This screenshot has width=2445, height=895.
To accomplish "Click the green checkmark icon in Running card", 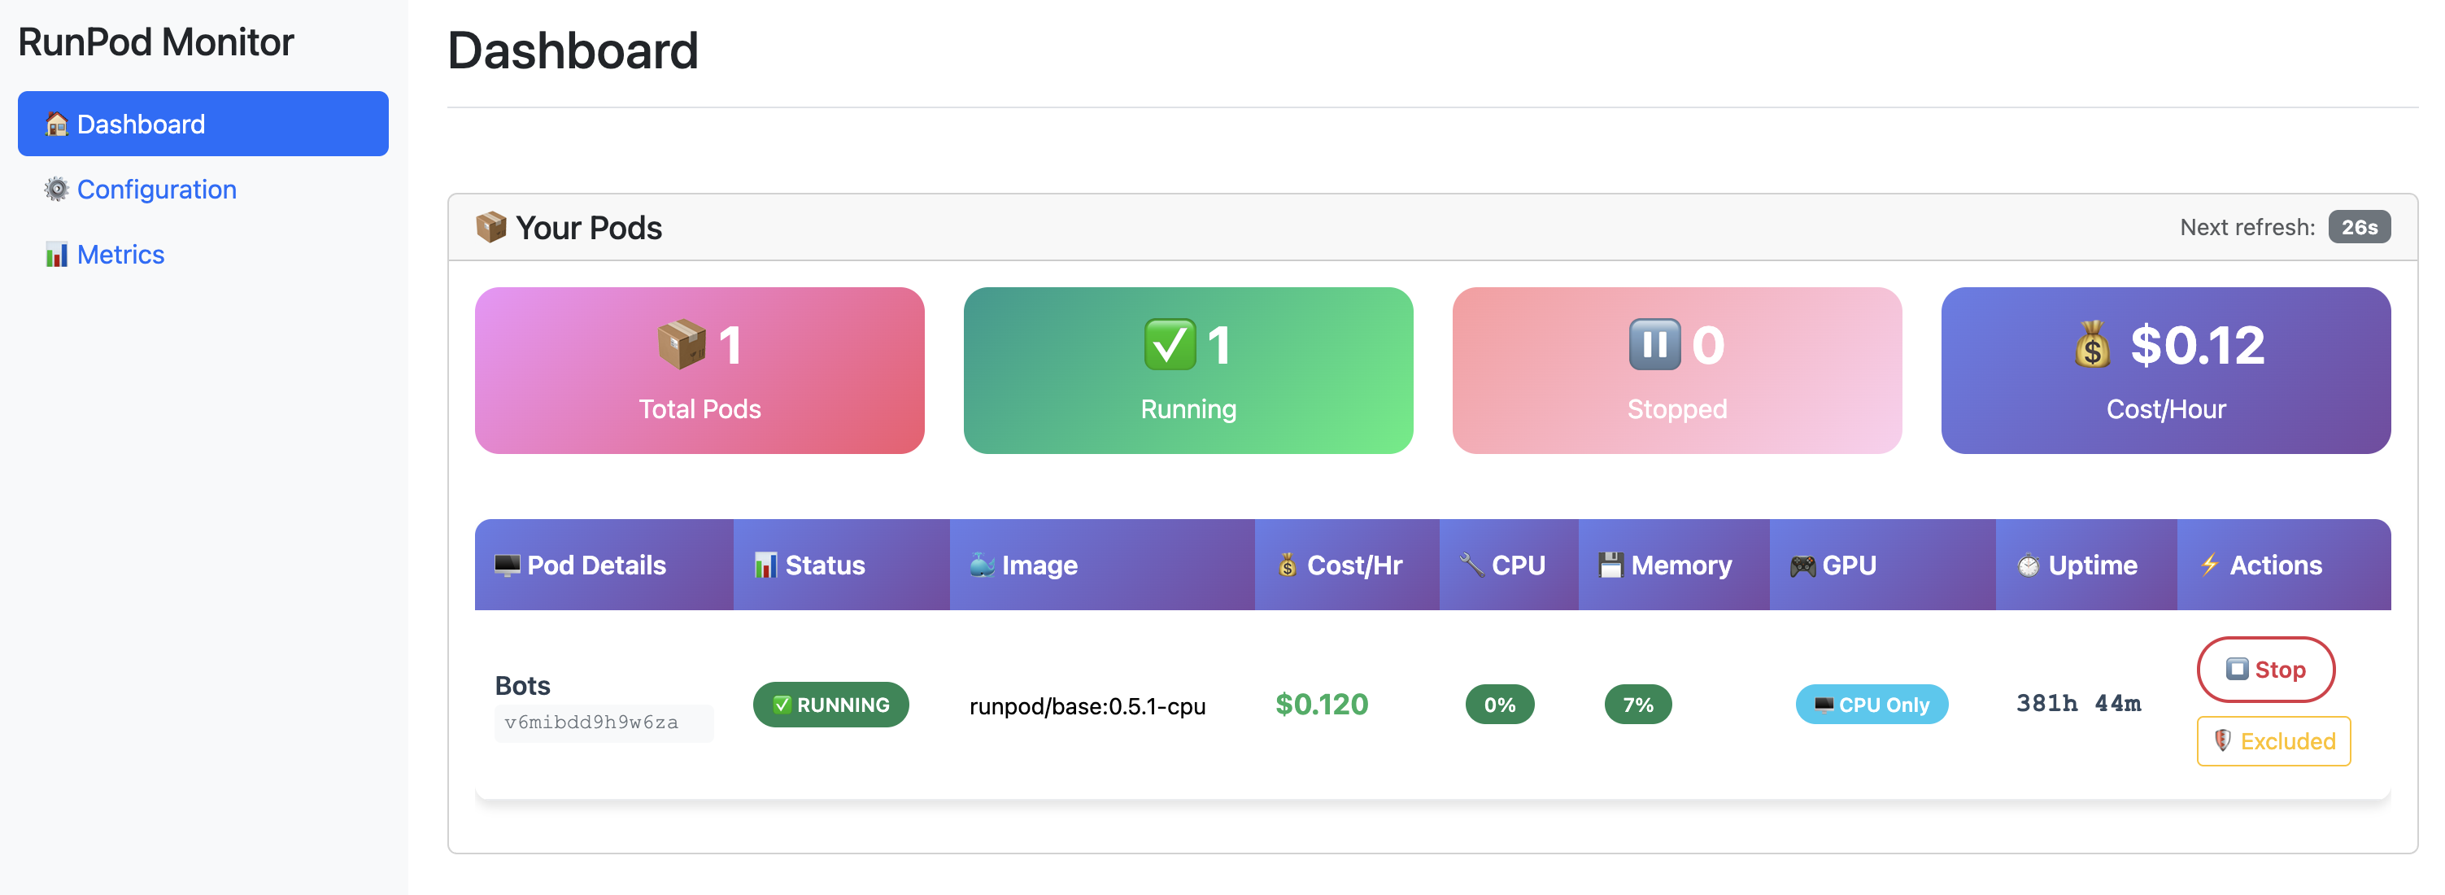I will pyautogui.click(x=1170, y=344).
